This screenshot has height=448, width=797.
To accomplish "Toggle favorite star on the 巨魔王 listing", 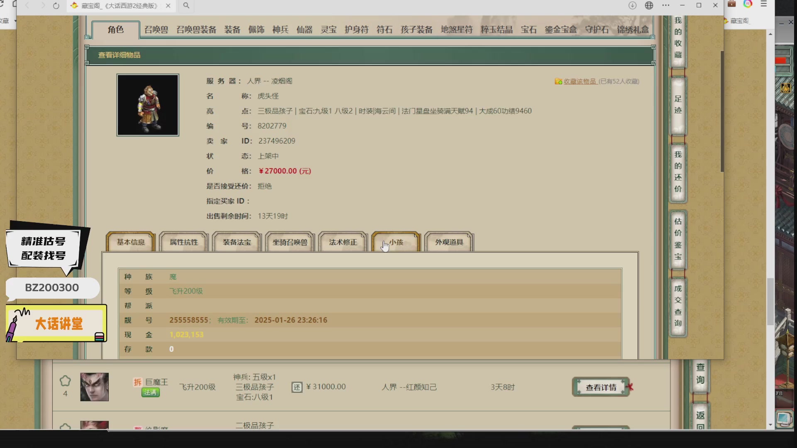I will click(x=65, y=381).
